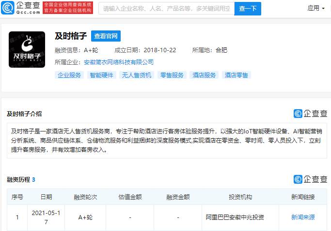This screenshot has height=231, width=331.
Task: Click the 融资轮次 column header
Action: click(x=85, y=197)
